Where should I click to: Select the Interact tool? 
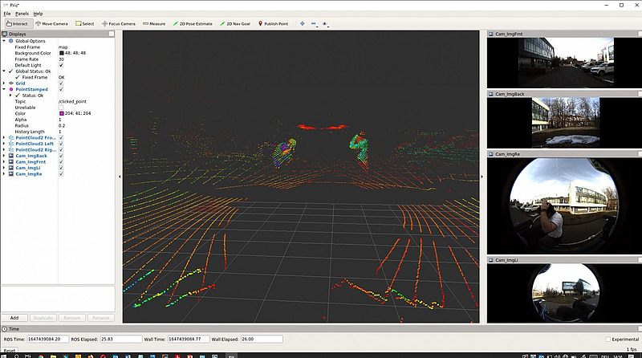tap(17, 24)
